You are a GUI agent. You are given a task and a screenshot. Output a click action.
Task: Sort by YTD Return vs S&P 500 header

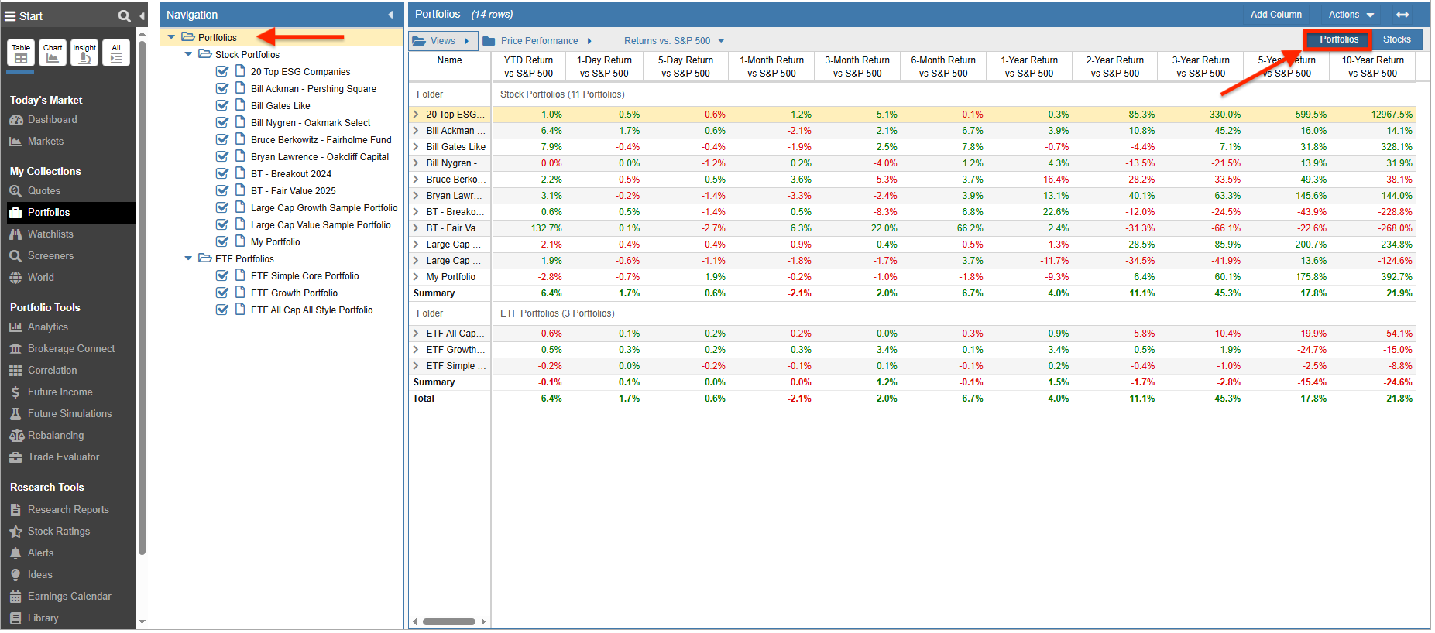point(528,67)
